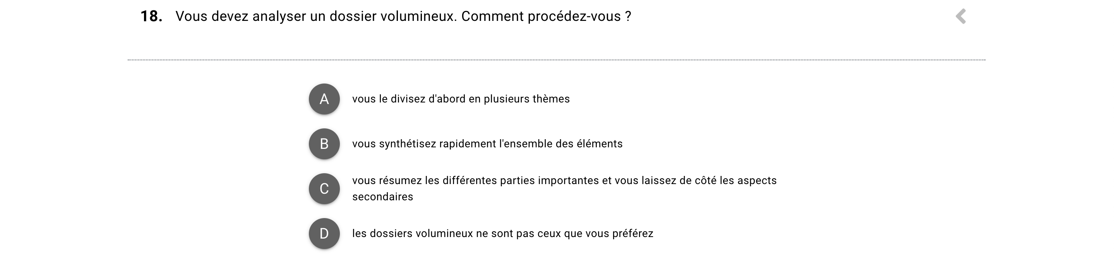
Task: Click the sentence "Vous devez analyser un dossier volumineux."
Action: click(x=316, y=16)
